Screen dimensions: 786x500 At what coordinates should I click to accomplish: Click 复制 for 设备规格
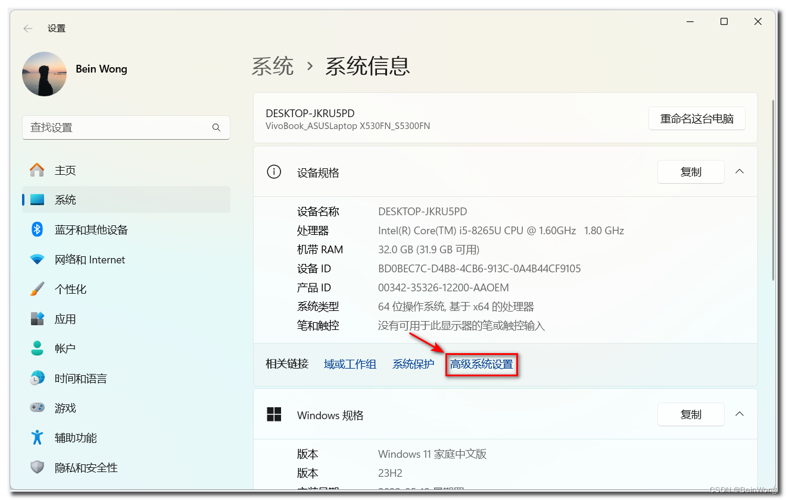click(691, 172)
